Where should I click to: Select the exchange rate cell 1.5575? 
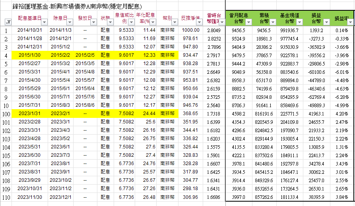pos(214,147)
